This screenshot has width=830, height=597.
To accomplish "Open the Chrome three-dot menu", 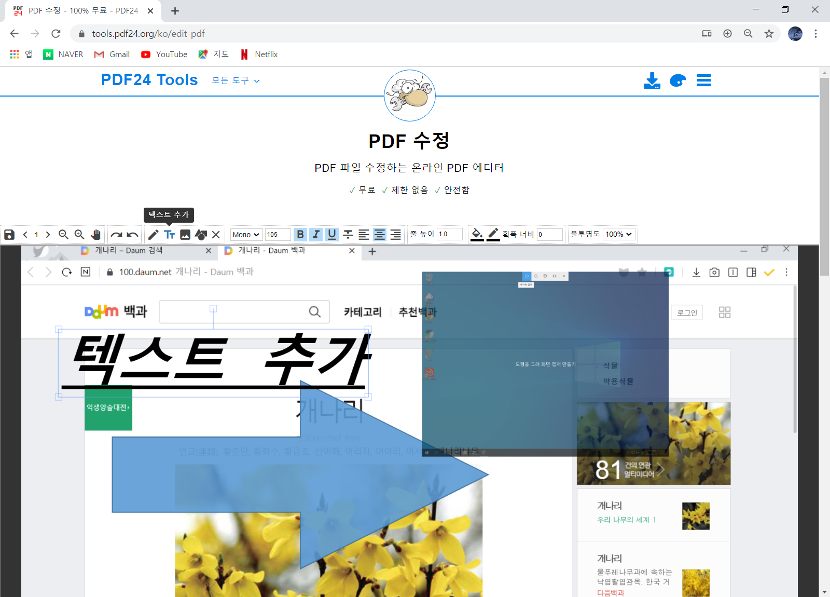I will 815,34.
